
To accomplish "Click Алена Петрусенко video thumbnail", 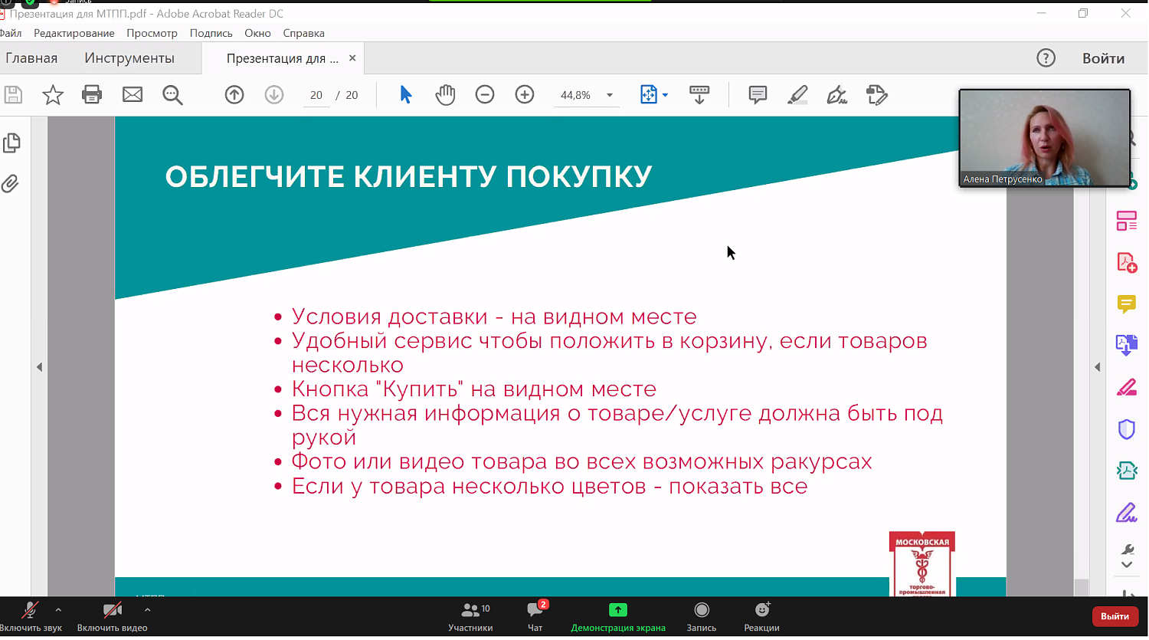I will tap(1045, 138).
